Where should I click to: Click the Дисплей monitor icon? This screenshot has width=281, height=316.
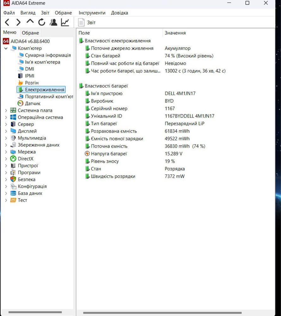(13, 131)
